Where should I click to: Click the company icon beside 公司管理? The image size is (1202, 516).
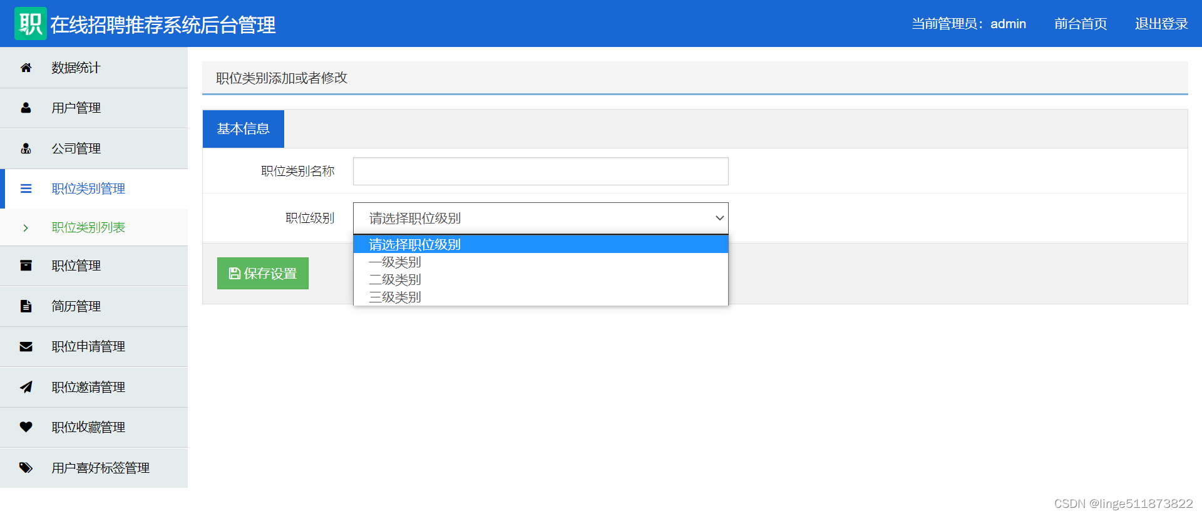[26, 148]
